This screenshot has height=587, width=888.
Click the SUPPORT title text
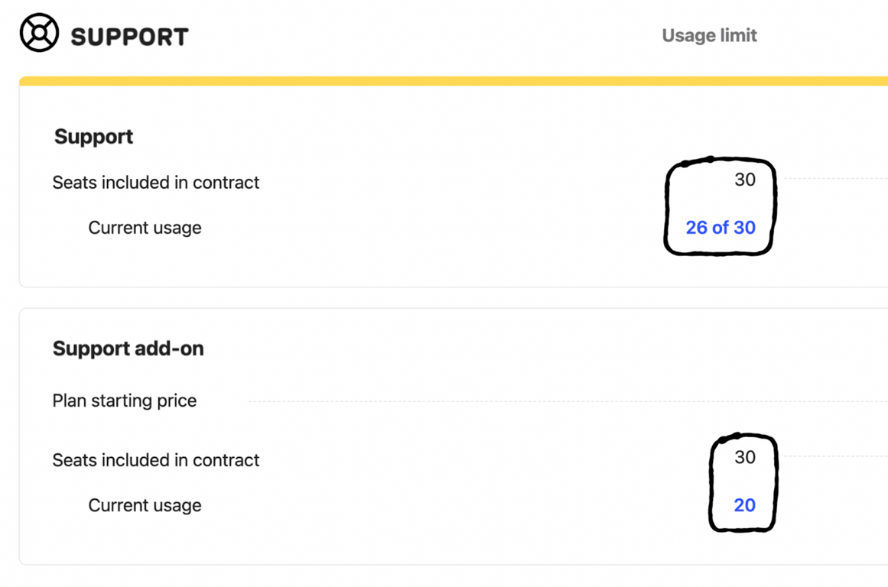(129, 37)
